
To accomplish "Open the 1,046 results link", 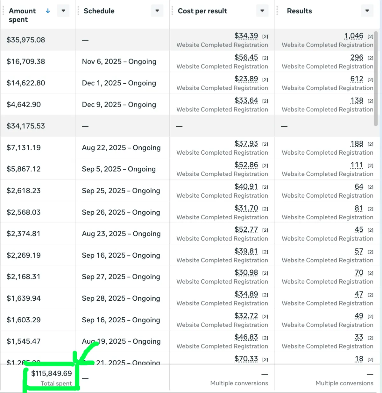I will tap(354, 36).
